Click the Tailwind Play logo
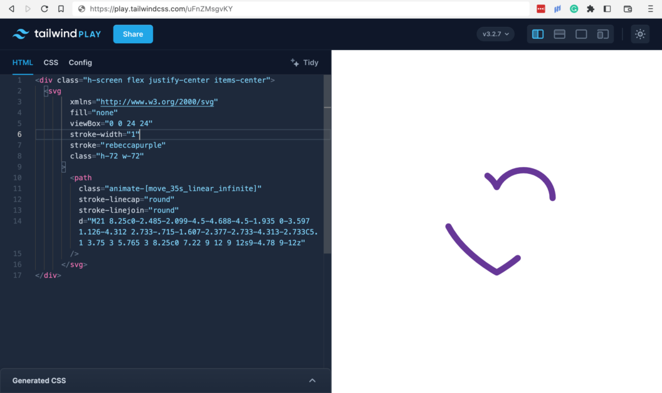This screenshot has width=662, height=393. pyautogui.click(x=56, y=34)
